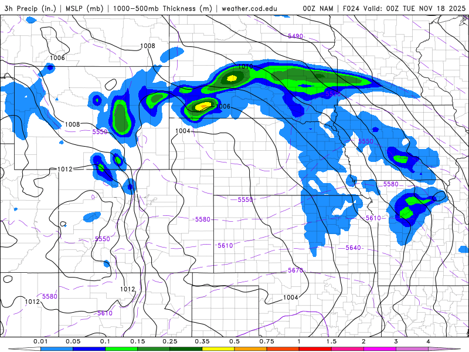469x352 pixels.
Task: Click the 'weather.cod.edu' text in header
Action: pos(249,8)
